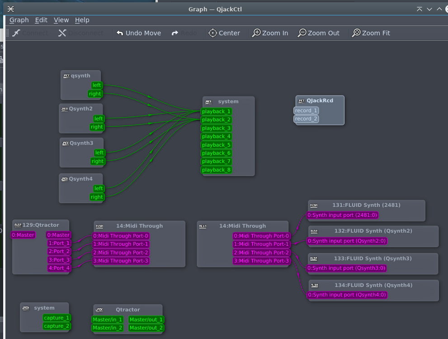Screen dimensions: 448x339
Task: Click the JACK icon on Qsynth2 node
Action: point(65,109)
